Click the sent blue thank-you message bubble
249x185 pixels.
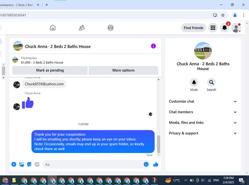coord(93,141)
